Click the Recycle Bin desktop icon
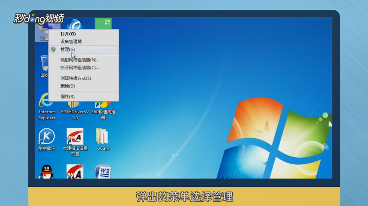 [44, 66]
